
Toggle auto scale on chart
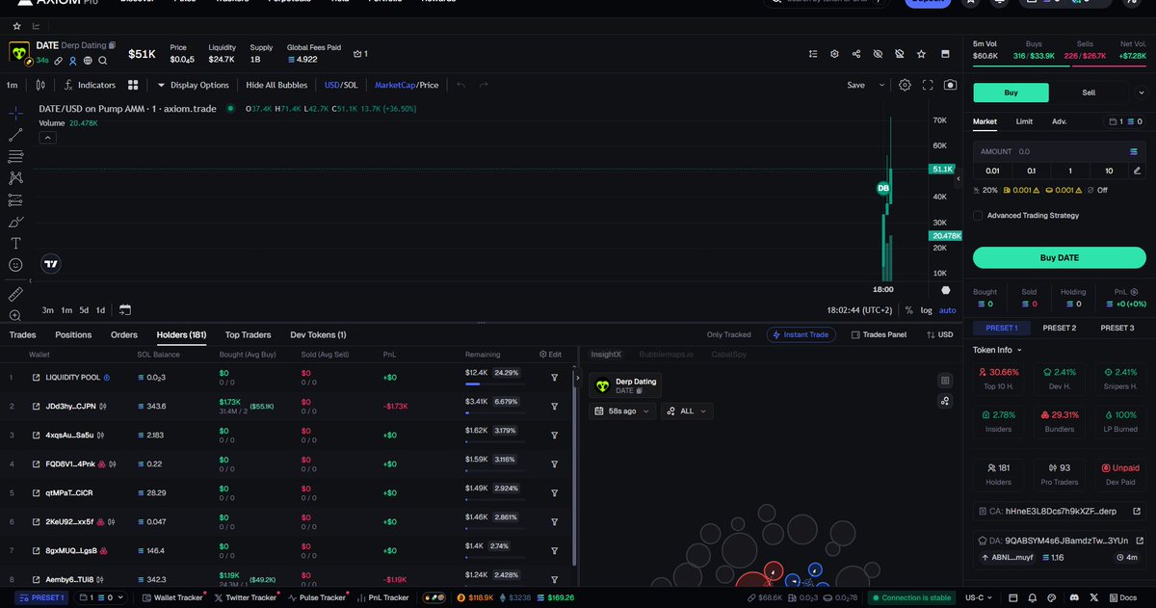(x=948, y=310)
